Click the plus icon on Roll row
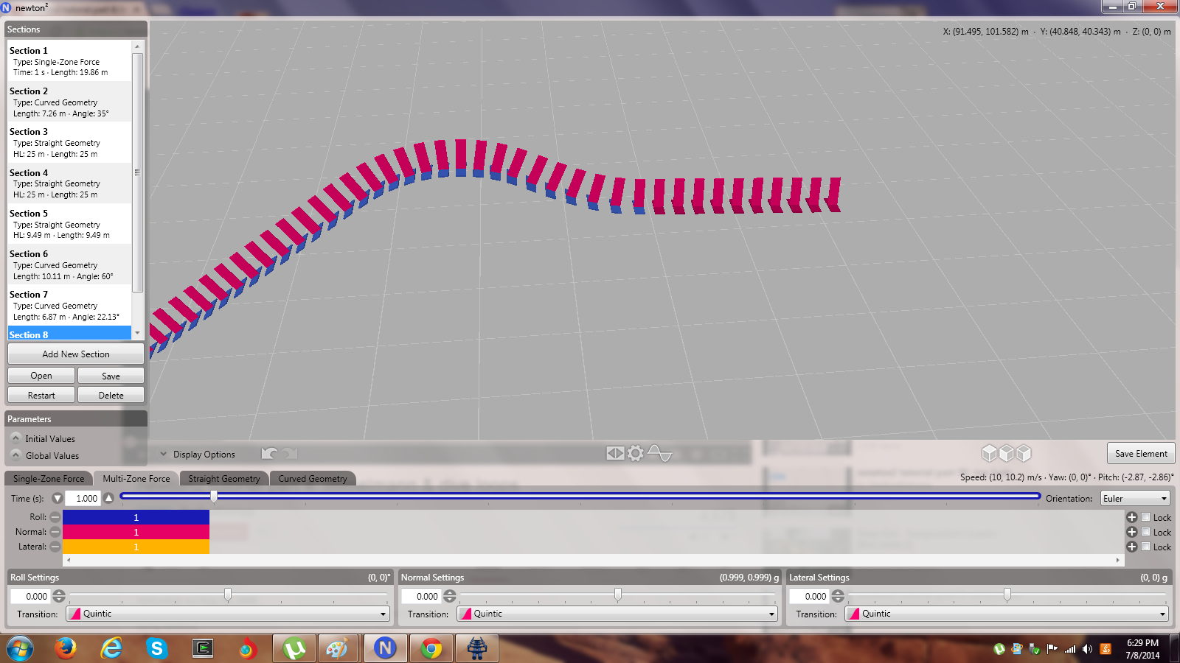1180x663 pixels. [1131, 517]
